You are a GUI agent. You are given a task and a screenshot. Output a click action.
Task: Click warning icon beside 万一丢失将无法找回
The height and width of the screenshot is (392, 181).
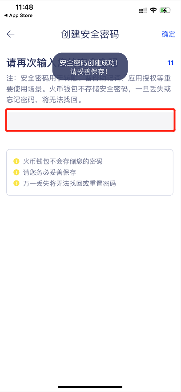click(16, 184)
